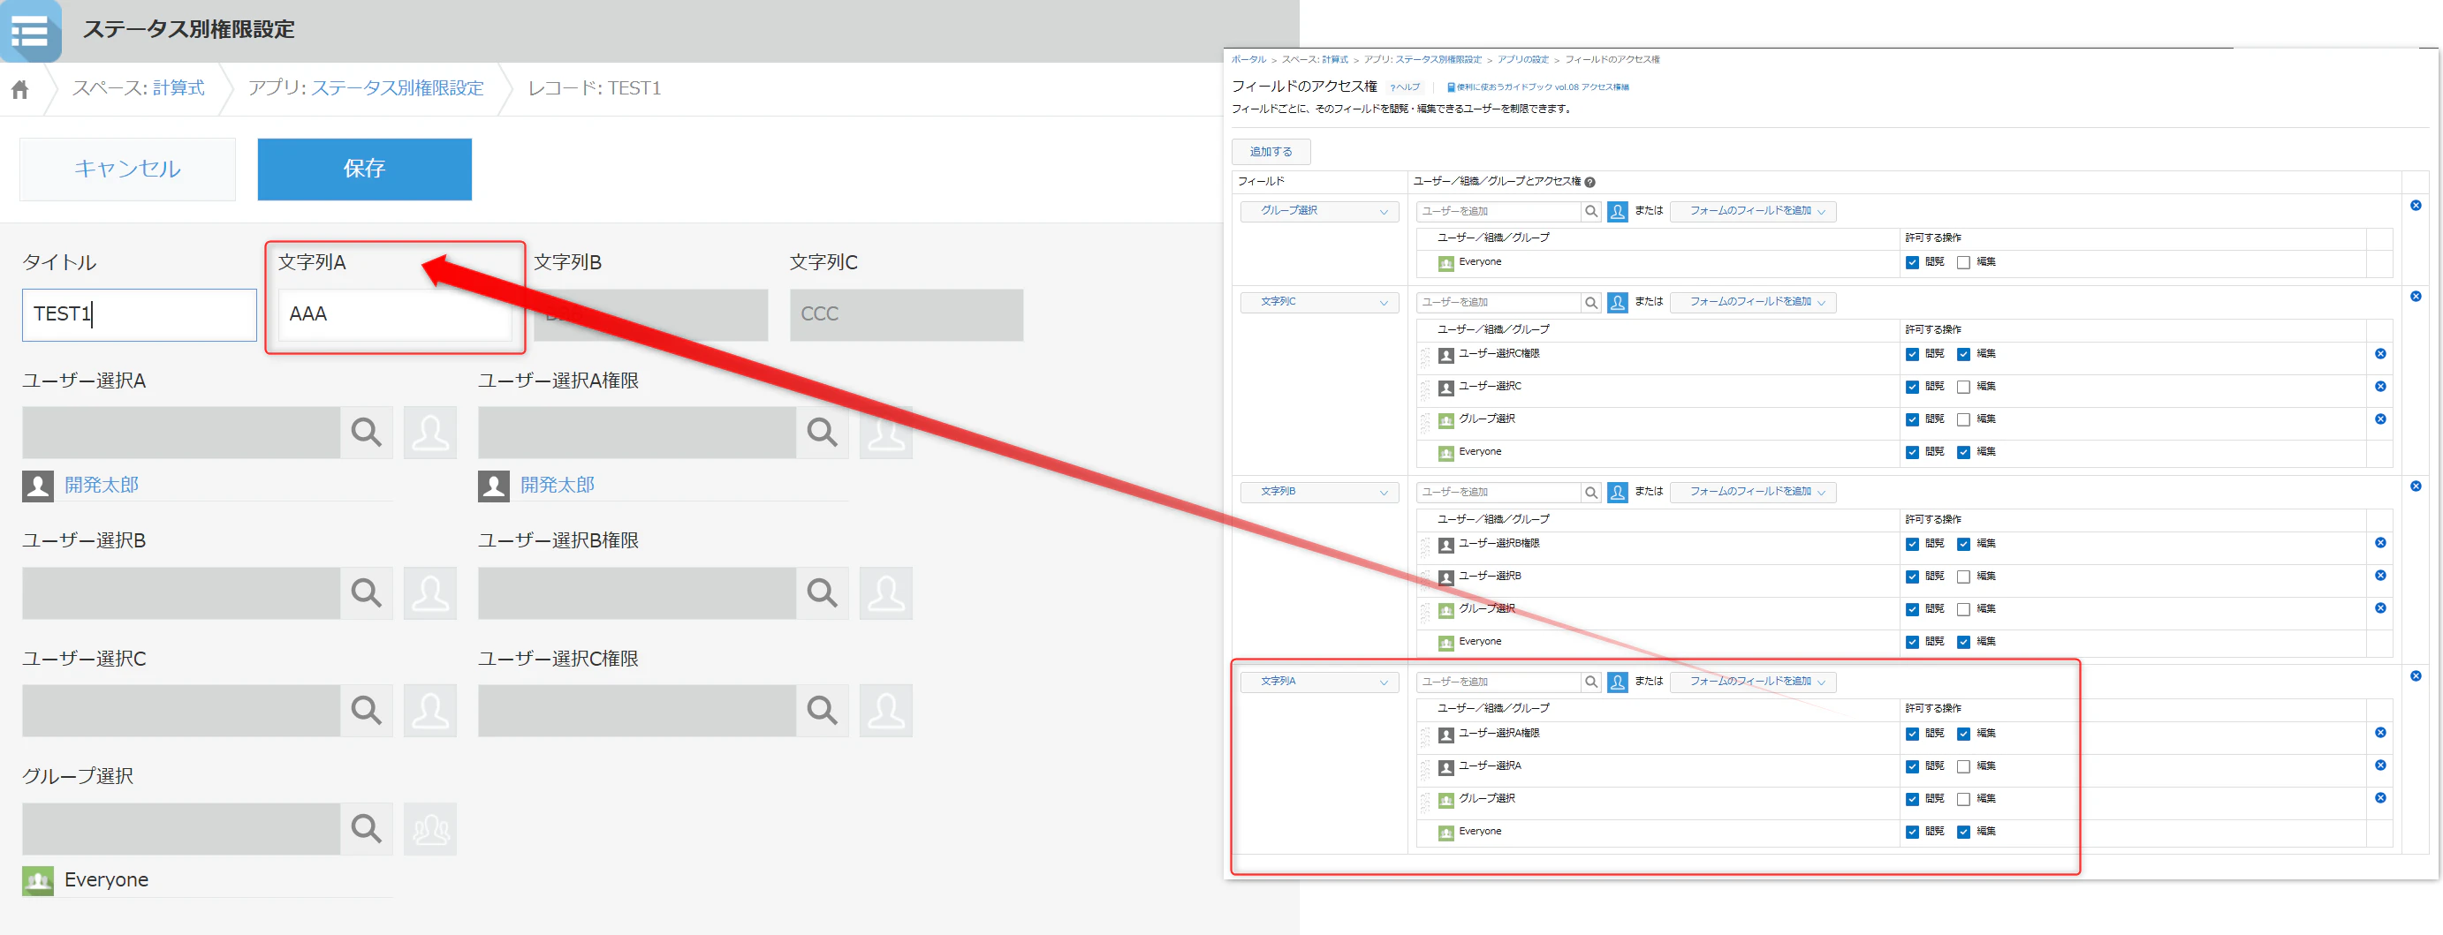2443x935 pixels.
Task: Open ?ヘルプ link beside フィールドのアクセス権
Action: click(x=1406, y=87)
